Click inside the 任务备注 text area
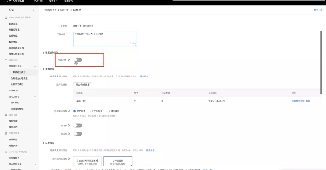The image size is (326, 170). click(105, 39)
